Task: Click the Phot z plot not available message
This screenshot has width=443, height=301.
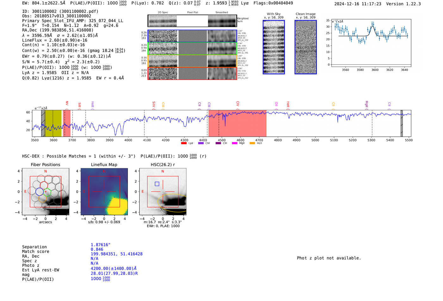Action: 329,258
